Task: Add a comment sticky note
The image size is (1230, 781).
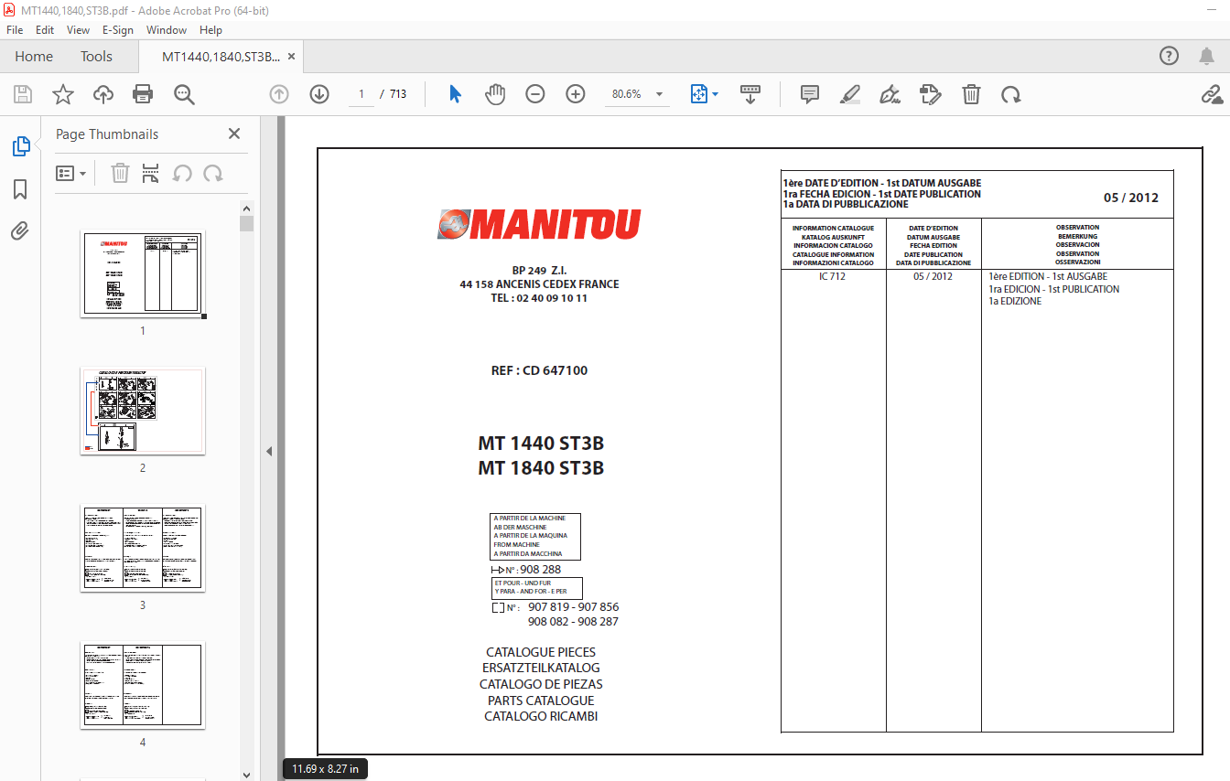Action: (809, 94)
